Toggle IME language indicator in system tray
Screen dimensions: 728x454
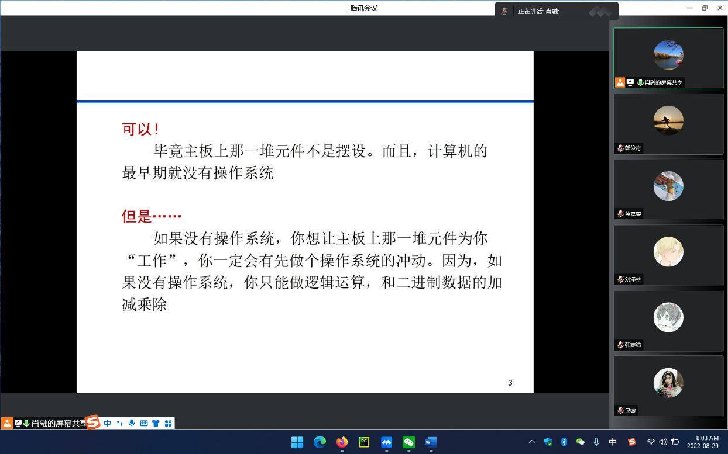(x=613, y=442)
